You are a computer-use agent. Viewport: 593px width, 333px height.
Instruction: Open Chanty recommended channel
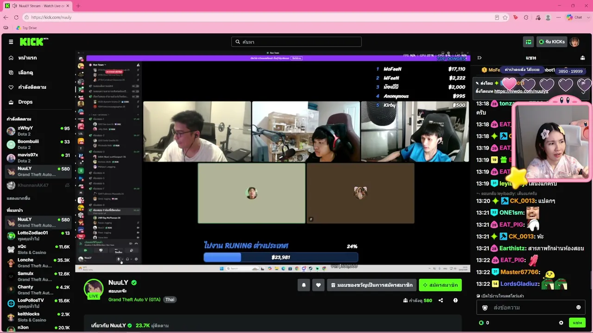point(38,290)
